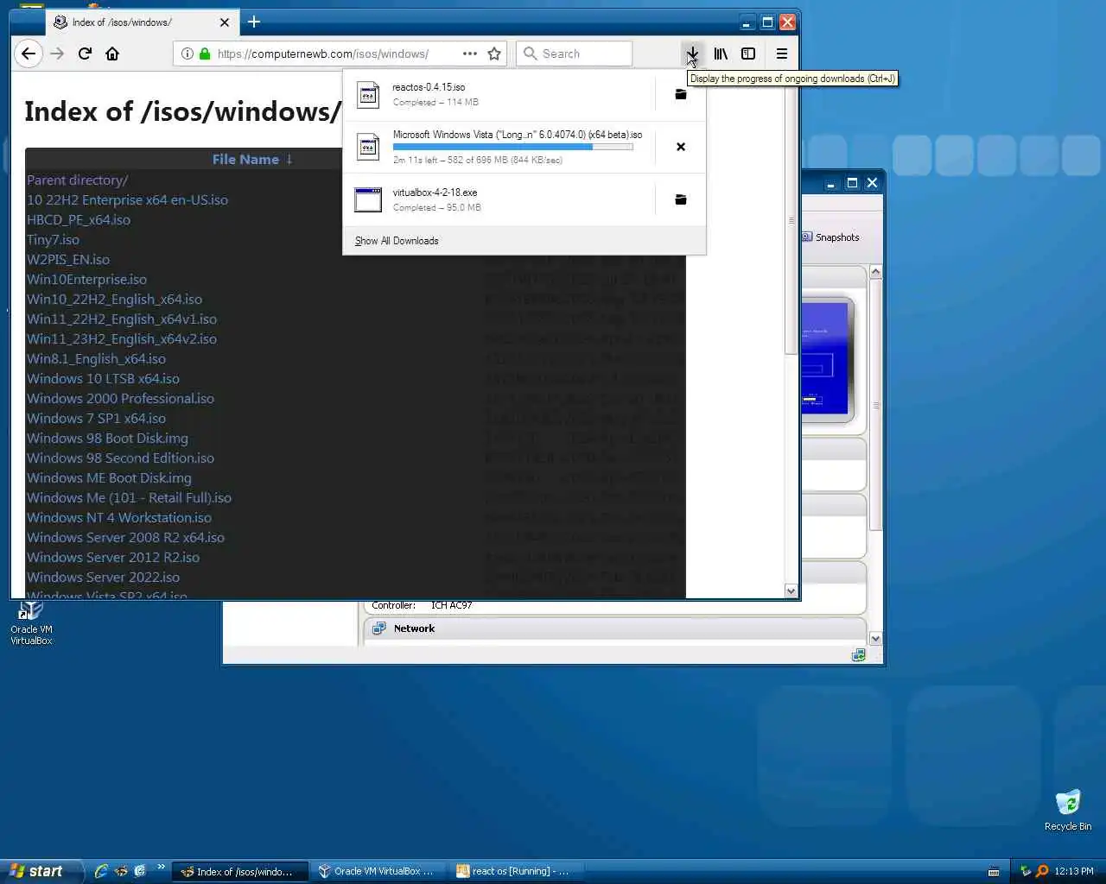Open containing folder for virtualbox-4-2-18.exe
This screenshot has height=884, width=1106.
(x=681, y=199)
